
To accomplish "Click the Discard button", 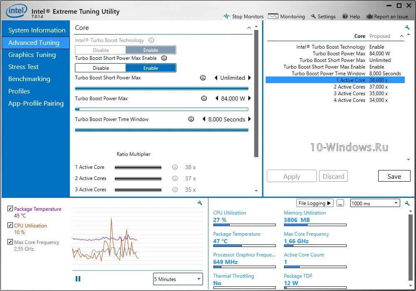I will (x=333, y=176).
